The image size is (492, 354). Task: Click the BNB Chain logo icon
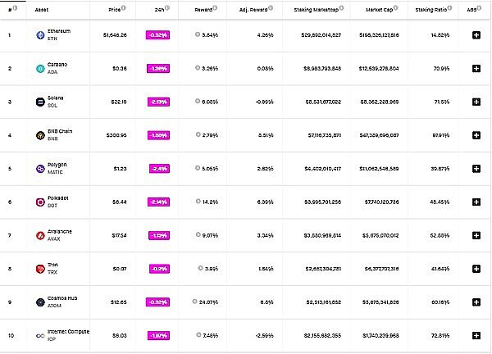(x=40, y=135)
